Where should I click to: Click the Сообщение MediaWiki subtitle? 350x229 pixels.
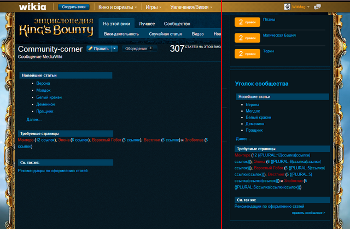(x=40, y=57)
